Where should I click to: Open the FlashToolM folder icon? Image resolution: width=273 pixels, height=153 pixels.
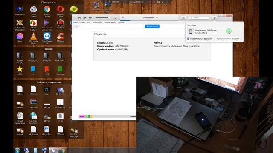pos(60,57)
